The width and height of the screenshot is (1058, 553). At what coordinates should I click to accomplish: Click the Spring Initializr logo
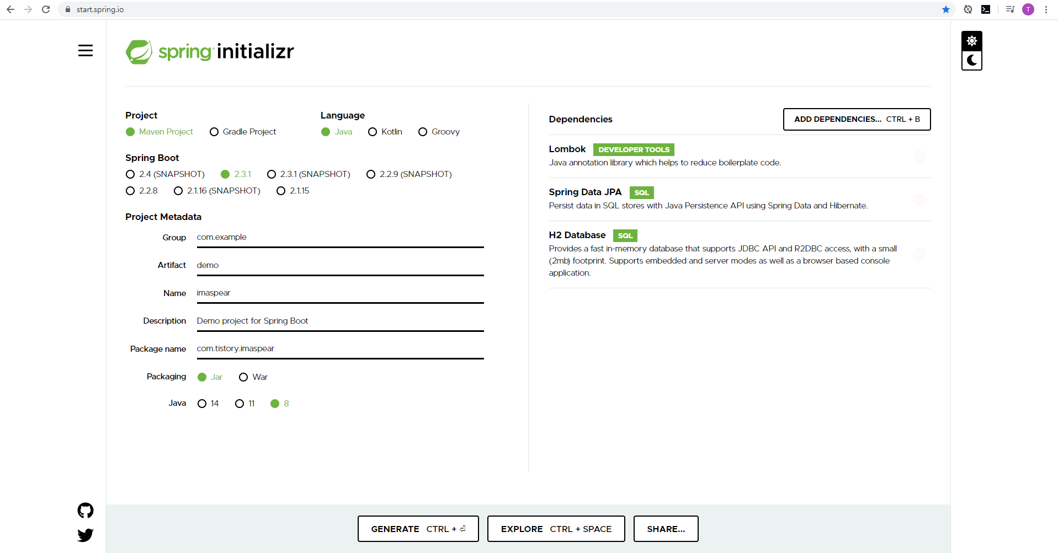tap(210, 52)
